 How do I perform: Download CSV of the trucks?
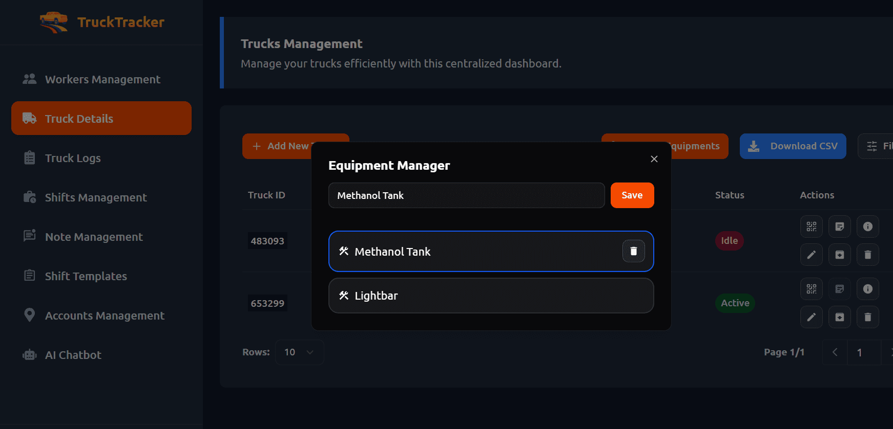pyautogui.click(x=793, y=146)
